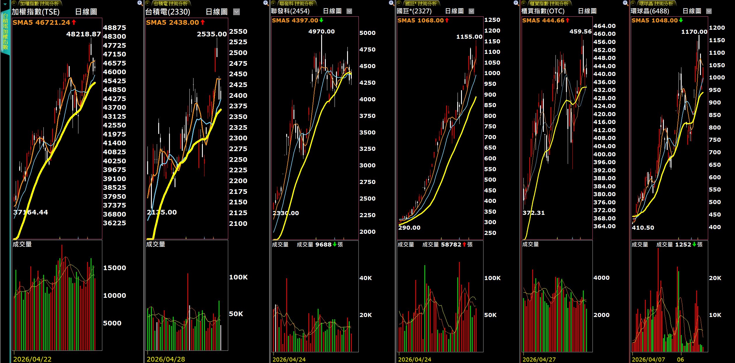Expand the 日線圖 dropdown arrow for 國巨*(2327)

point(471,11)
